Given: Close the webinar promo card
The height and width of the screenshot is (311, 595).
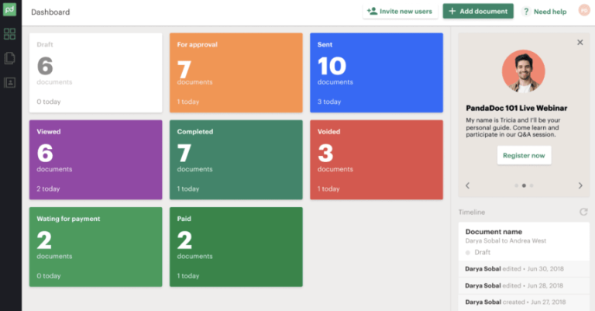Looking at the screenshot, I should pyautogui.click(x=580, y=43).
